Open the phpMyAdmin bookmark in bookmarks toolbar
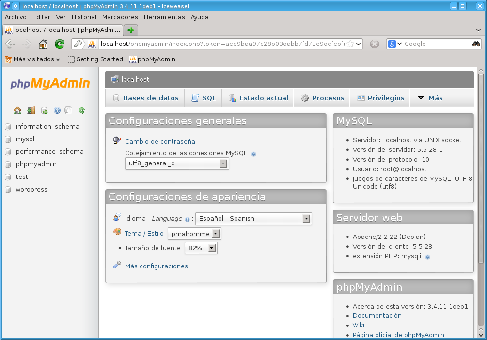The width and height of the screenshot is (487, 340). click(152, 59)
